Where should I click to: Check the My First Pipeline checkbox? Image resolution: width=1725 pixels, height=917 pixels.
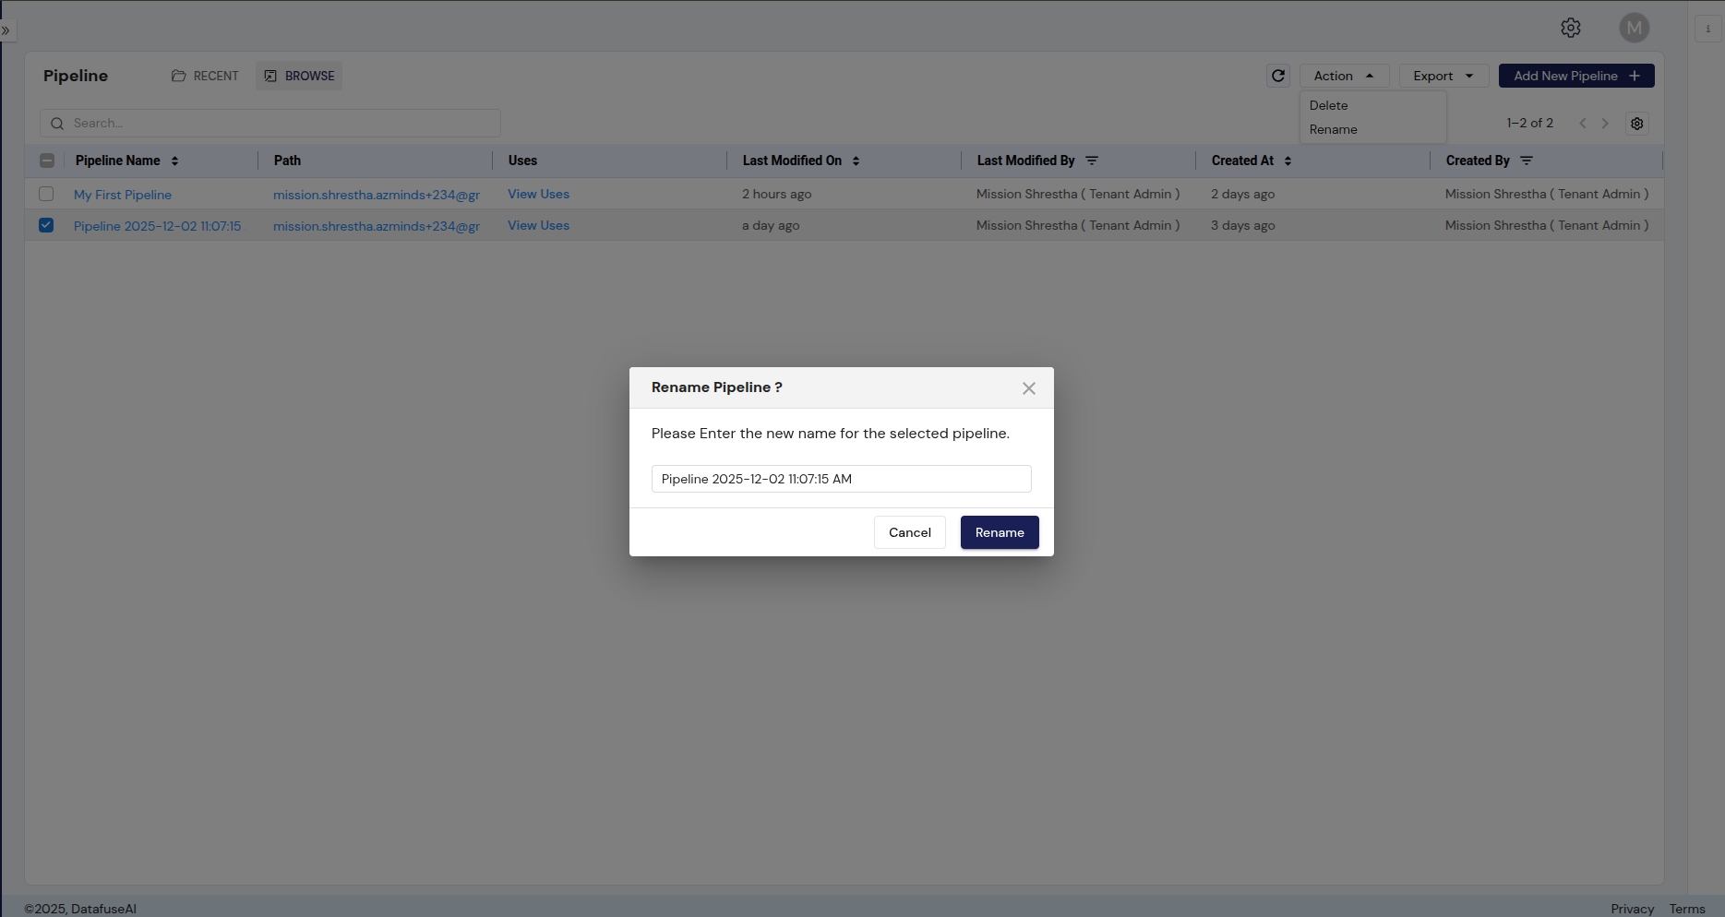[46, 194]
